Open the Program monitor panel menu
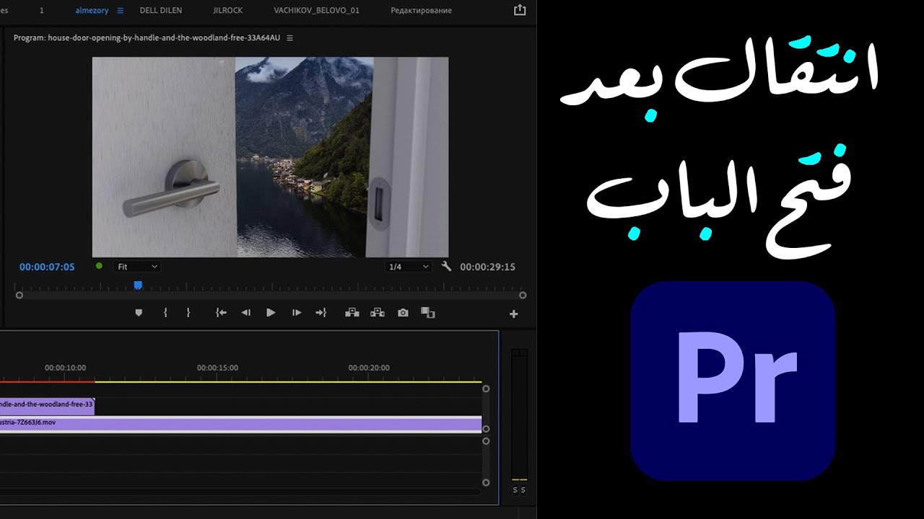The width and height of the screenshot is (924, 519). 290,38
